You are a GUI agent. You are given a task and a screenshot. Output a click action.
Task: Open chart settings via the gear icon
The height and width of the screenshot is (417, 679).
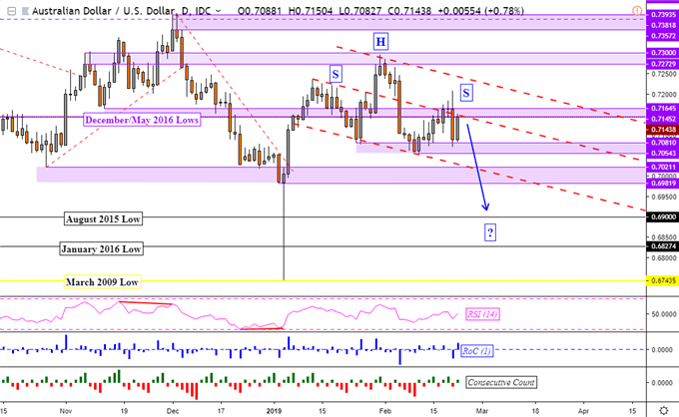[663, 410]
